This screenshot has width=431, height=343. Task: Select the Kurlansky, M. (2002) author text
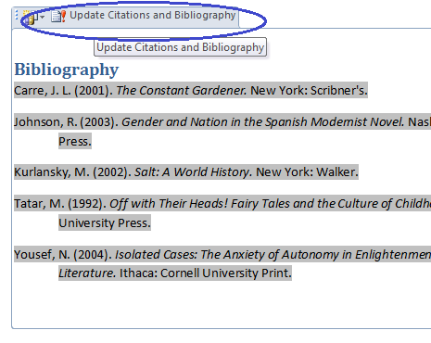coord(72,172)
